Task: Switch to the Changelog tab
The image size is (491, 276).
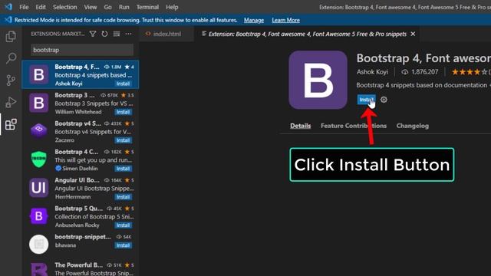Action: pos(413,126)
